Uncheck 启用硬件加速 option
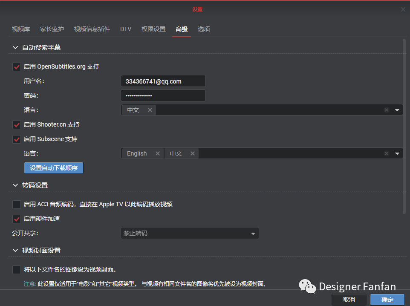 click(x=17, y=219)
